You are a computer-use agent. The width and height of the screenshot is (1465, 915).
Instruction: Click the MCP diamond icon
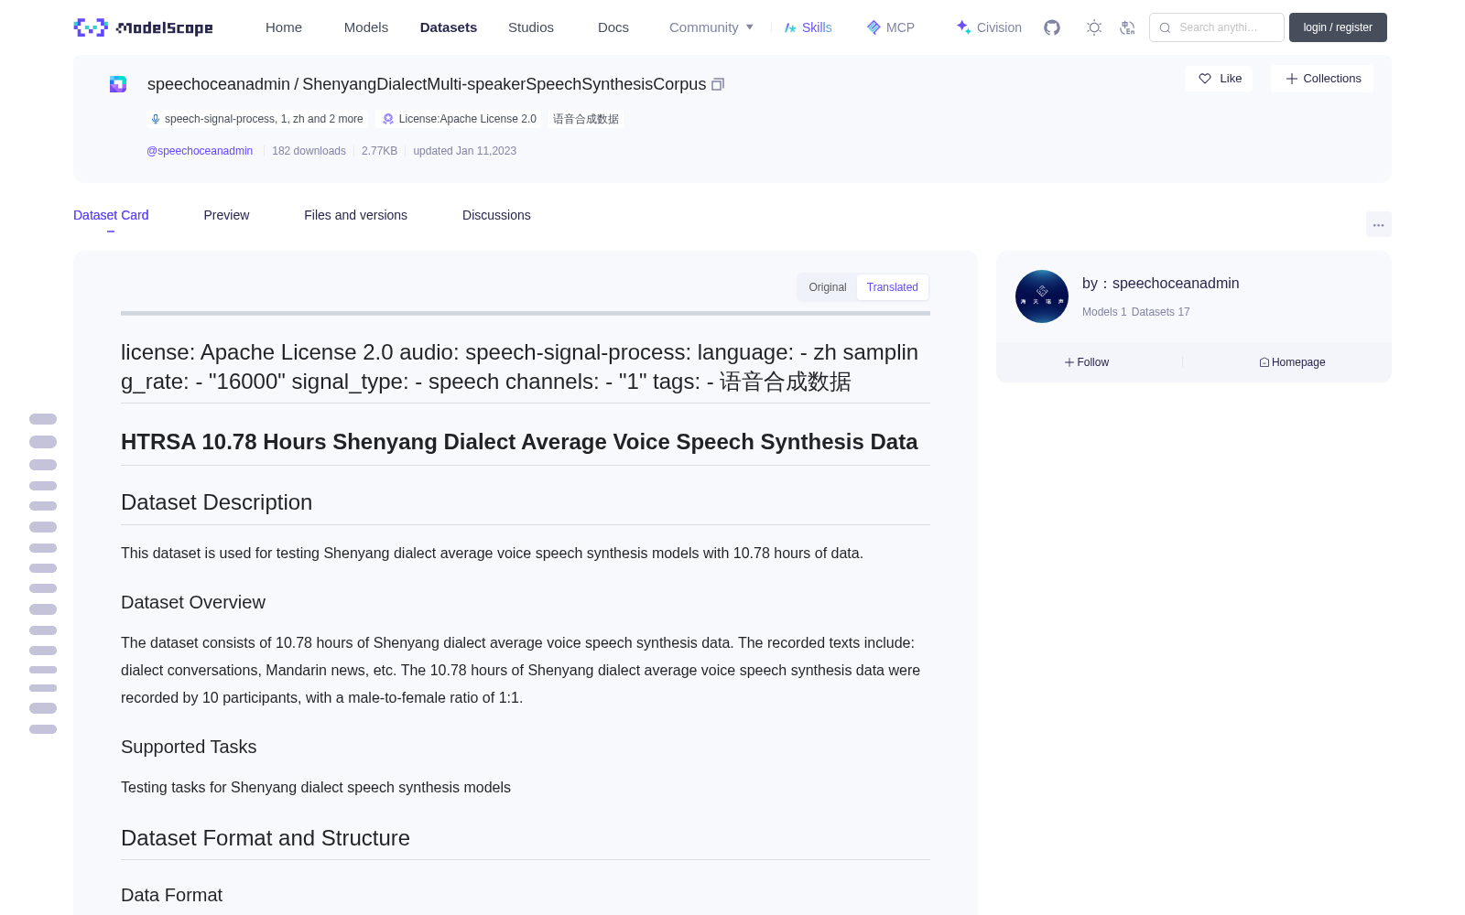coord(874,27)
